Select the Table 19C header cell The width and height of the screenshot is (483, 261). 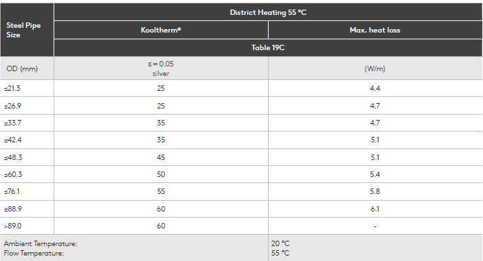click(268, 47)
